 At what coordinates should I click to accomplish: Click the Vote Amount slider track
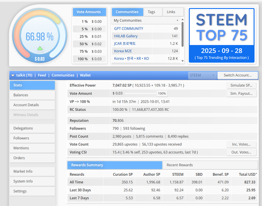pos(140,94)
